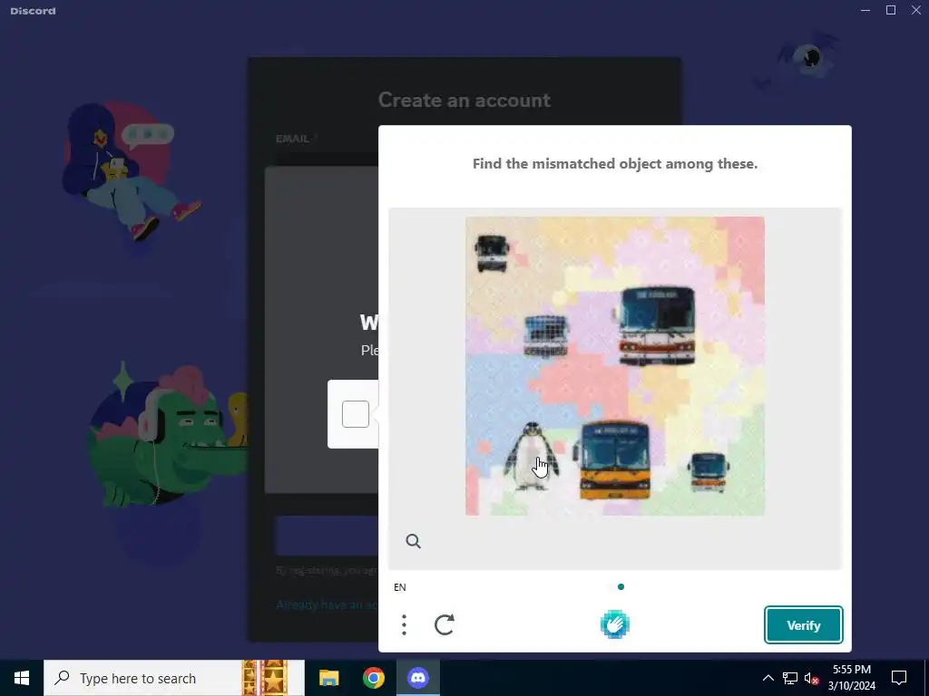This screenshot has width=929, height=696.
Task: Click the muted volume tray icon
Action: coord(812,678)
